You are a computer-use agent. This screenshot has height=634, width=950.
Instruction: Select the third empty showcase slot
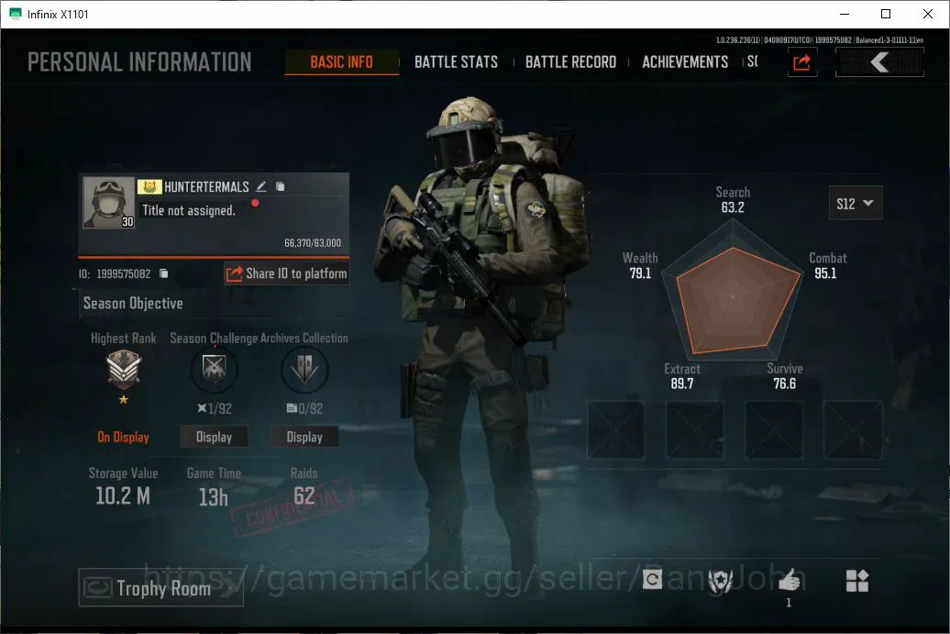774,429
